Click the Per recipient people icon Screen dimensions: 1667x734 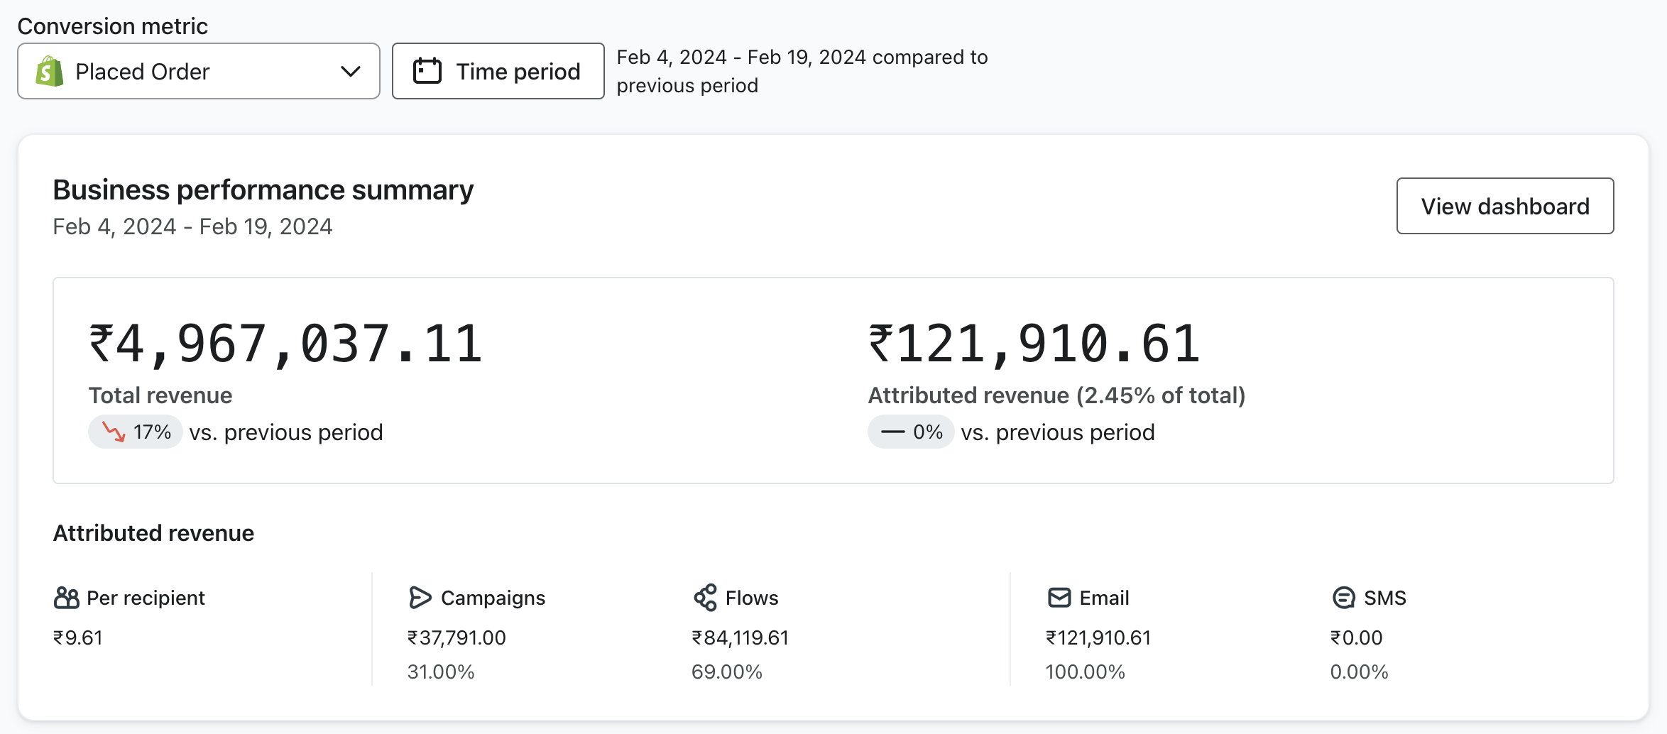[66, 598]
